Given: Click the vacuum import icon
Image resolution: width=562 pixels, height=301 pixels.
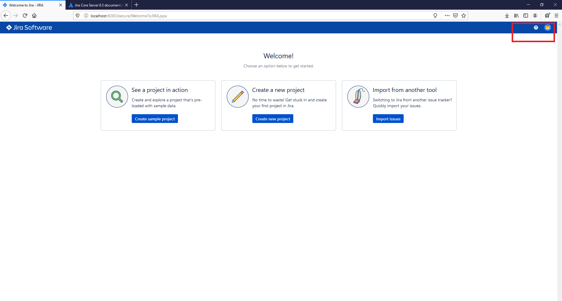Looking at the screenshot, I should point(358,97).
